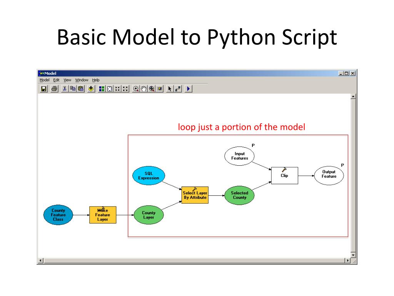Click the vertical scrollbar up arrow
The width and height of the screenshot is (394, 296).
coord(353,97)
